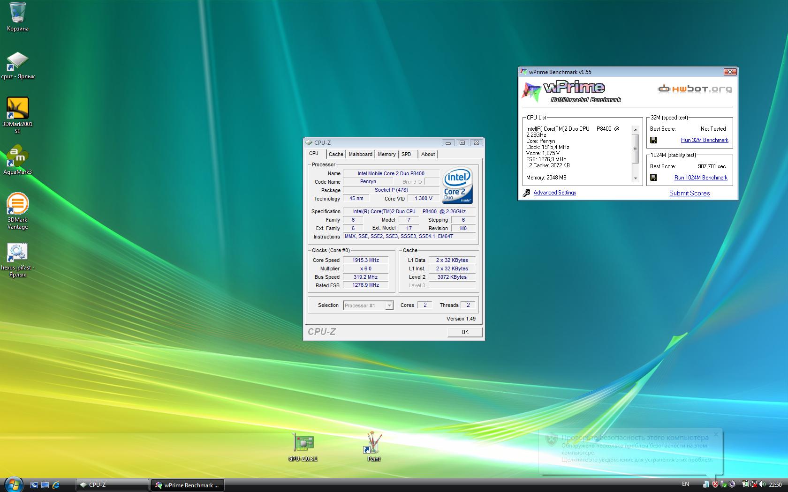
Task: Click the Core Speed value 1915.3 MHz
Action: tap(366, 260)
